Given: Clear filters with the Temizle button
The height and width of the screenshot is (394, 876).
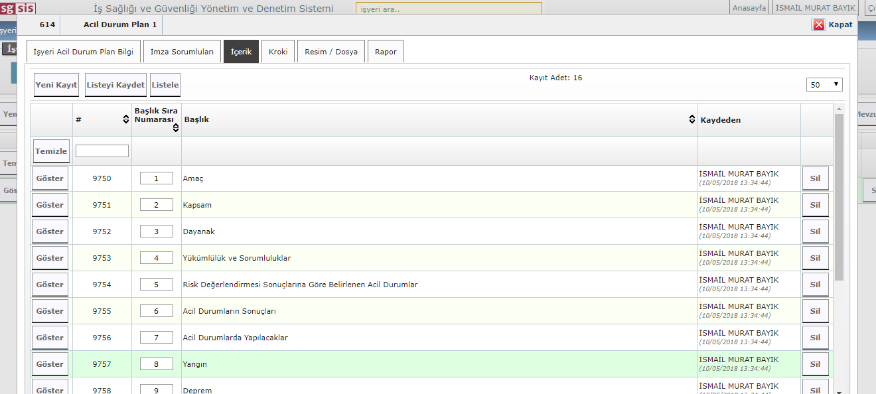Looking at the screenshot, I should click(x=51, y=151).
